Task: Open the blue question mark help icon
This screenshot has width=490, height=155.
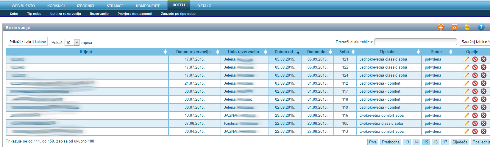Action: pyautogui.click(x=481, y=27)
